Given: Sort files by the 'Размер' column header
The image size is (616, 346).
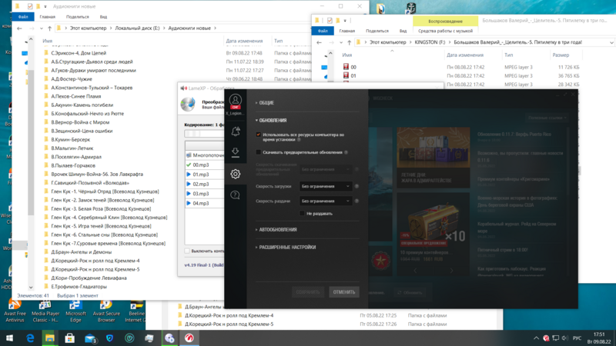Looking at the screenshot, I should click(x=561, y=55).
